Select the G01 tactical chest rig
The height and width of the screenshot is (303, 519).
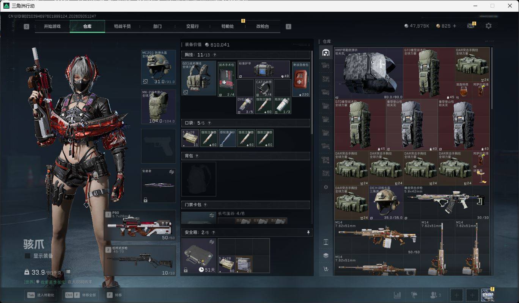coord(199,78)
